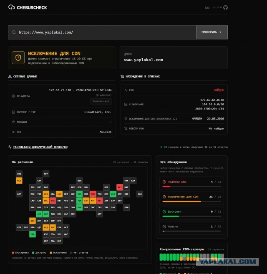Screen dimensions: 267x274
Task: Click the Проверить button
Action: (212, 32)
